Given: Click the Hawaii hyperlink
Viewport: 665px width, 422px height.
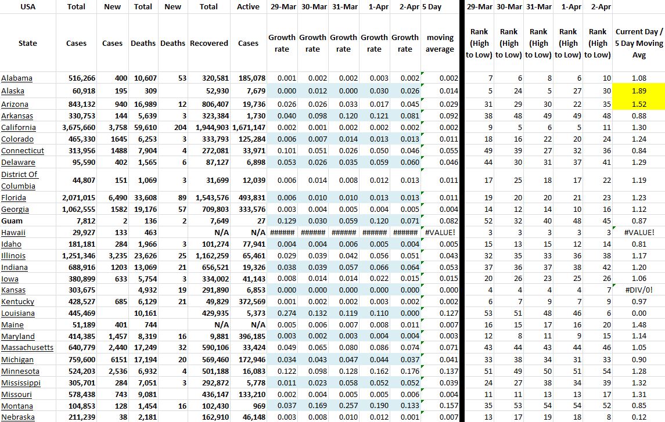Looking at the screenshot, I should 14,232.
